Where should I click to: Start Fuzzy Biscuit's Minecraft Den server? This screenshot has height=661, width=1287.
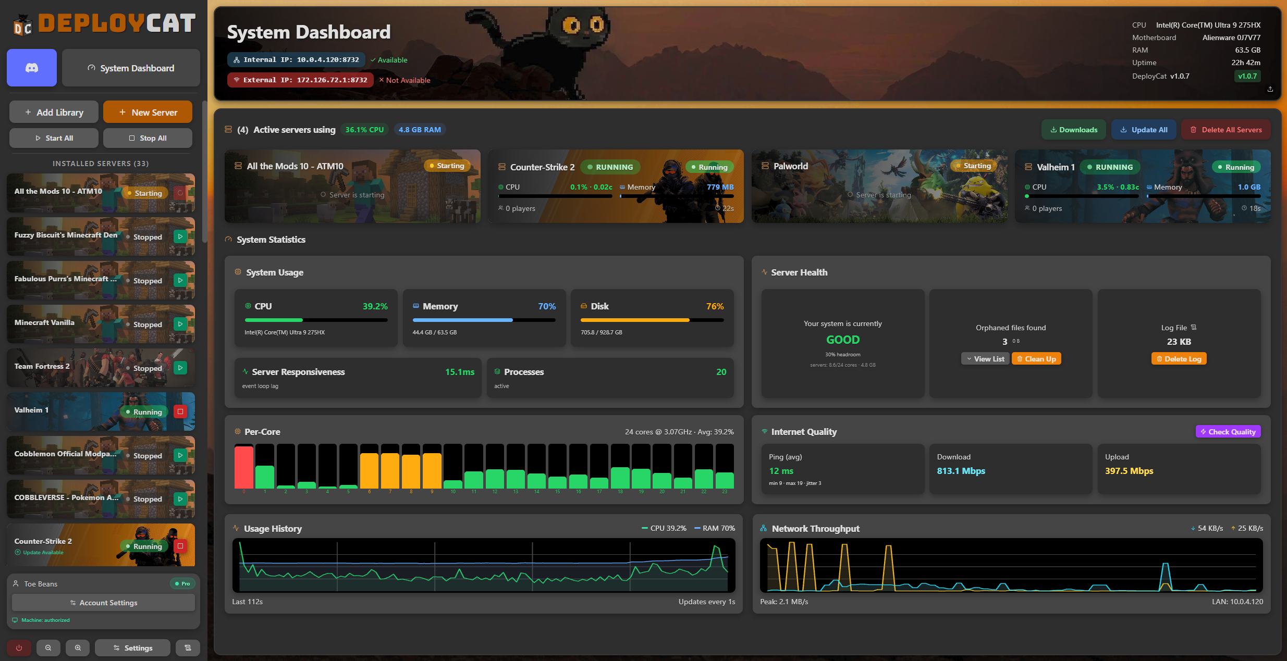pos(180,236)
